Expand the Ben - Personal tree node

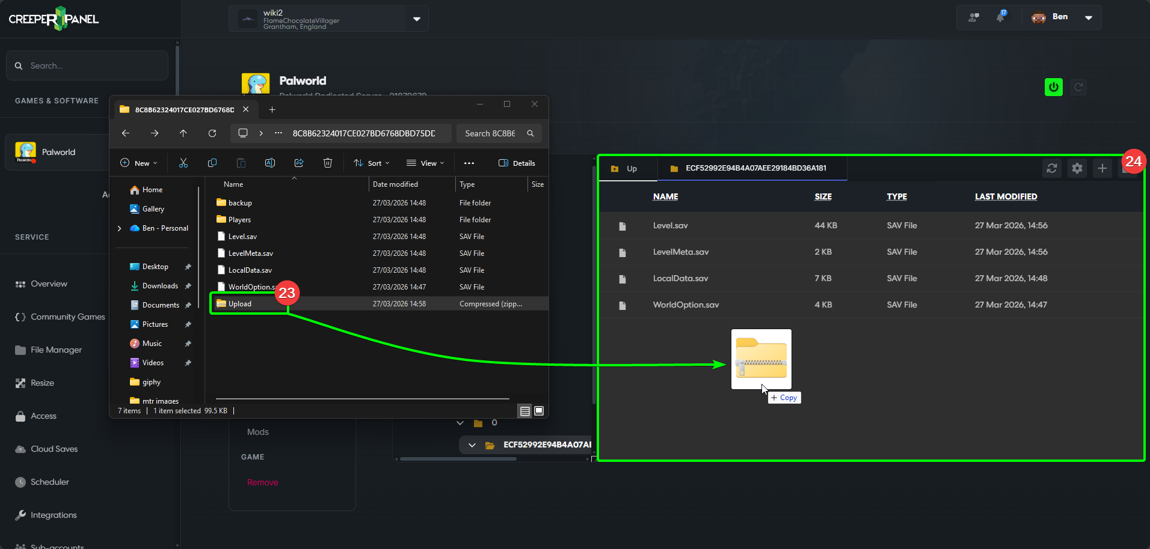(x=119, y=228)
